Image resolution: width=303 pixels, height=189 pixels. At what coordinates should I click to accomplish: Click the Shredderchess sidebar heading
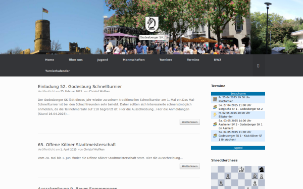pyautogui.click(x=224, y=160)
